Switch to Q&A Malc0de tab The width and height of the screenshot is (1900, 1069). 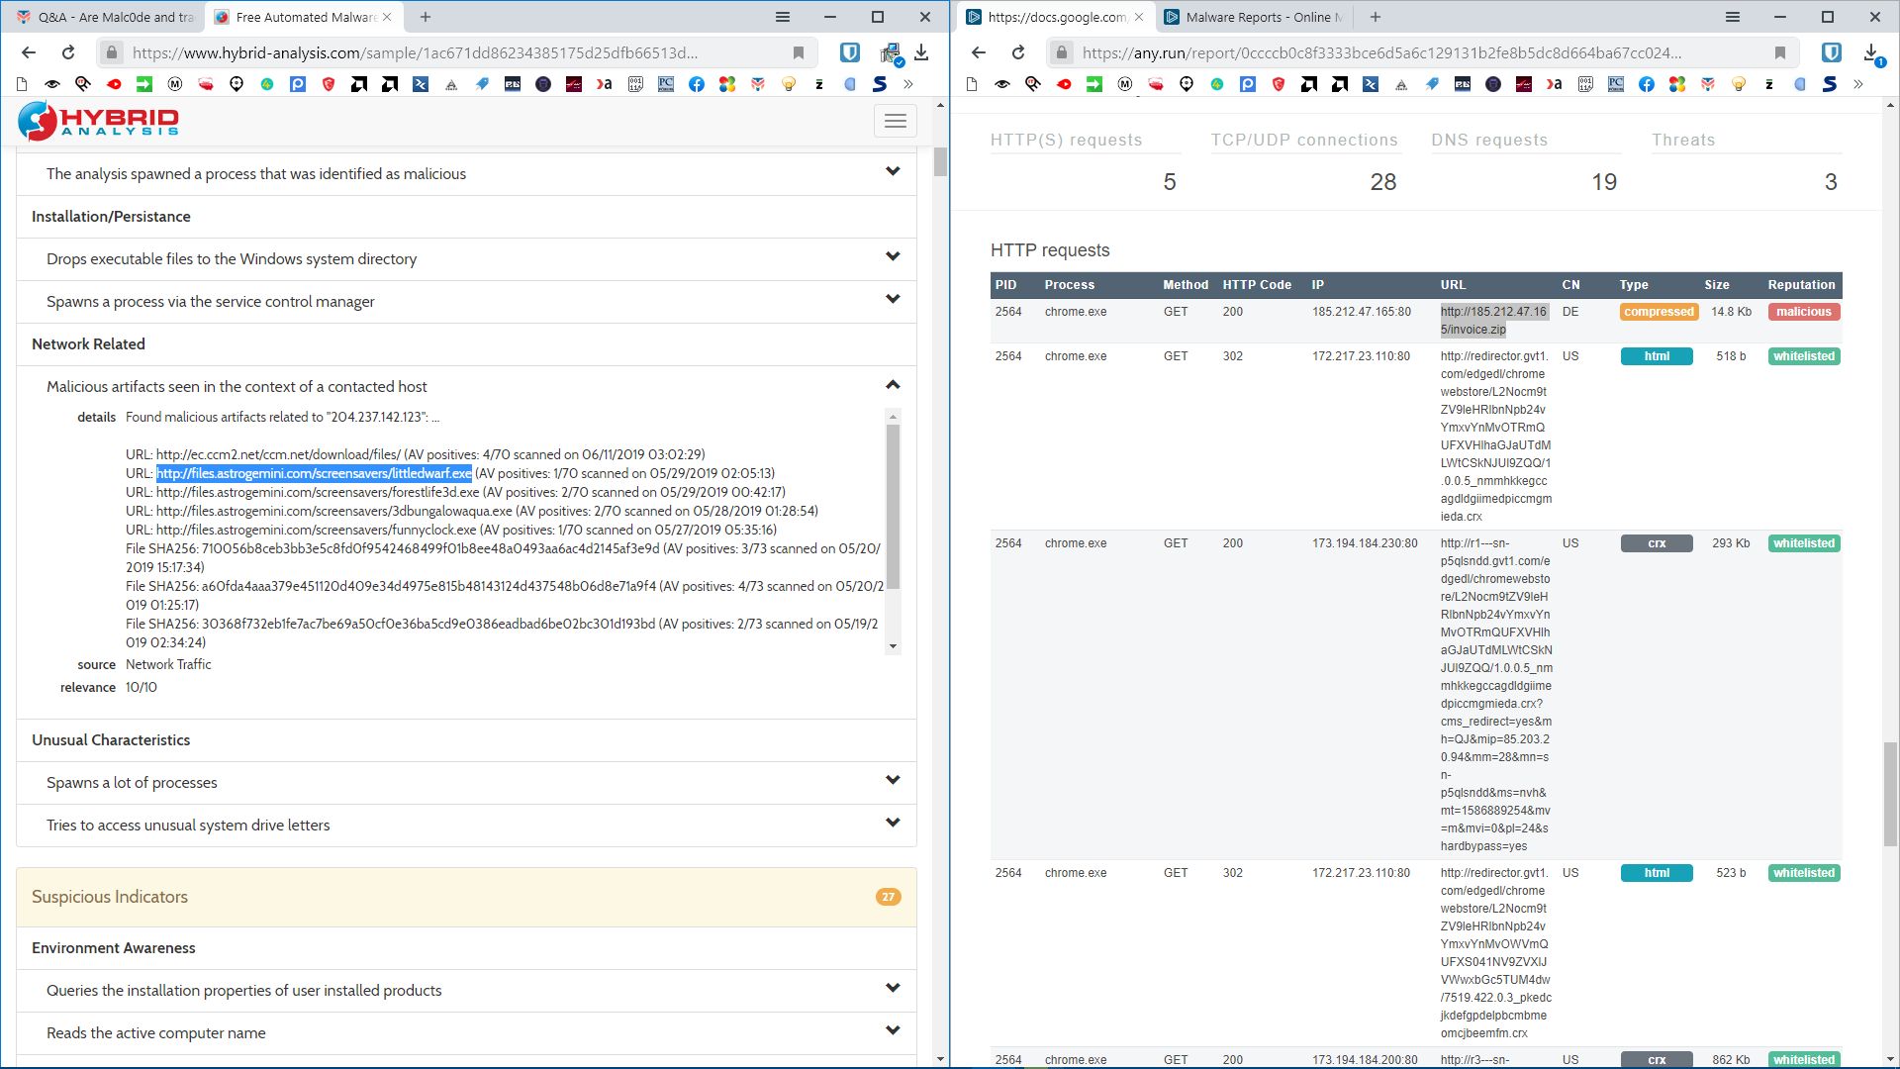pyautogui.click(x=105, y=17)
